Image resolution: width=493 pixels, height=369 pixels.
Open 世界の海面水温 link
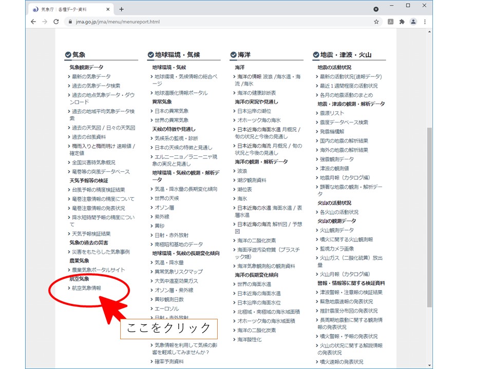click(254, 284)
